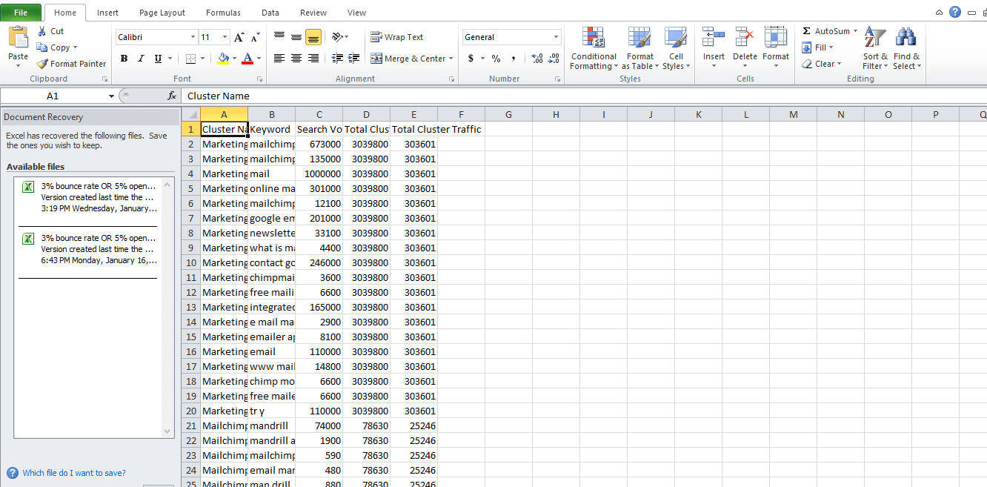Open Format as Table gallery
The width and height of the screenshot is (987, 487).
pyautogui.click(x=639, y=49)
